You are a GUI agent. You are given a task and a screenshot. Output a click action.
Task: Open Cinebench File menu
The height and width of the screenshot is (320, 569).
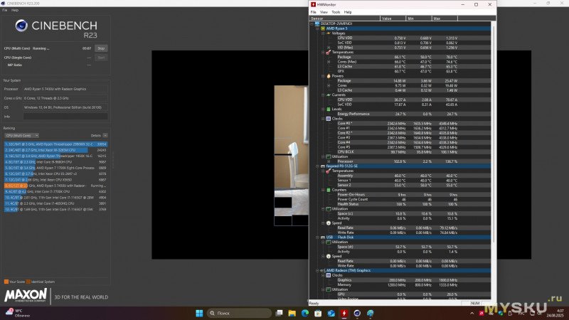[5, 10]
